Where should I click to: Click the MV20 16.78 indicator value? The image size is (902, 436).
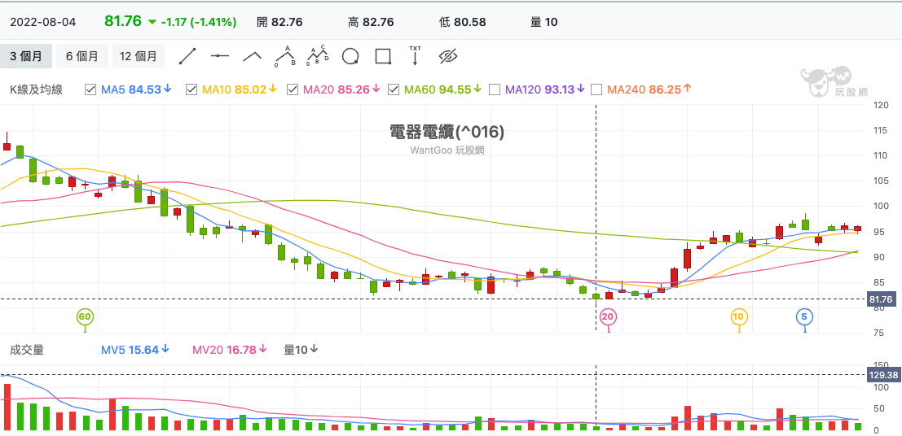[230, 349]
